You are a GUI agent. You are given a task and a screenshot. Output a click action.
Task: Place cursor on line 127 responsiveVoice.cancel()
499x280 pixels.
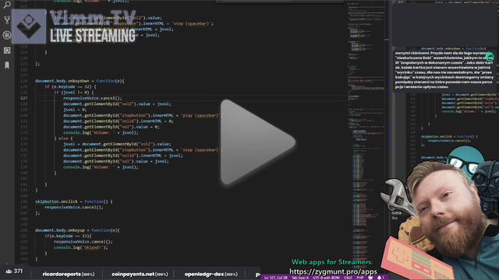tap(92, 98)
